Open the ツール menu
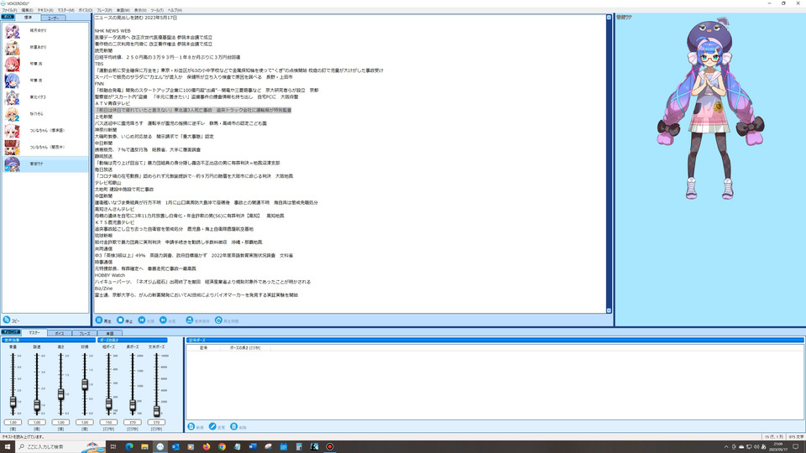 157,10
